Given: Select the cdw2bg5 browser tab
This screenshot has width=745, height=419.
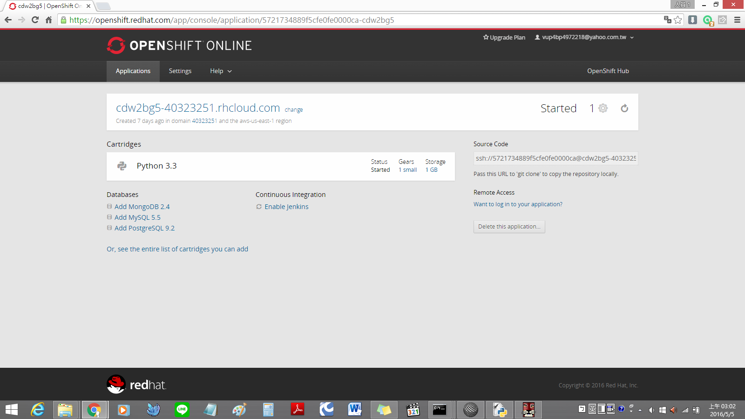Looking at the screenshot, I should [x=49, y=6].
